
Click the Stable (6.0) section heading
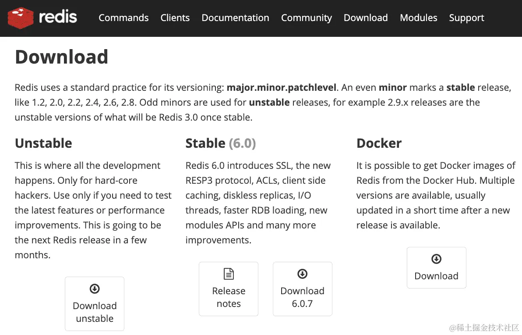click(220, 143)
